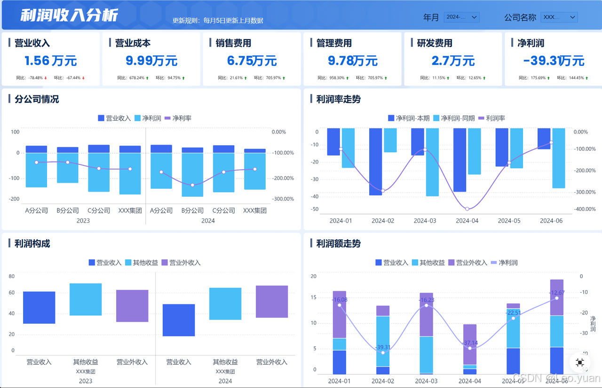Click the up arrow beside 同比 175.69%
The width and height of the screenshot is (602, 388).
(549, 78)
